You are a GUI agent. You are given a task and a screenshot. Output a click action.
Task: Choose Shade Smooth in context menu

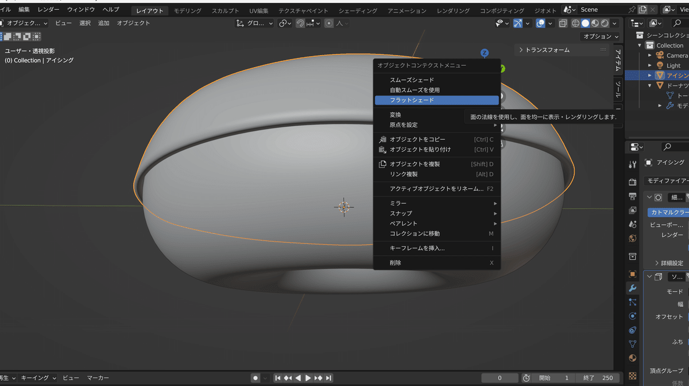tap(412, 80)
